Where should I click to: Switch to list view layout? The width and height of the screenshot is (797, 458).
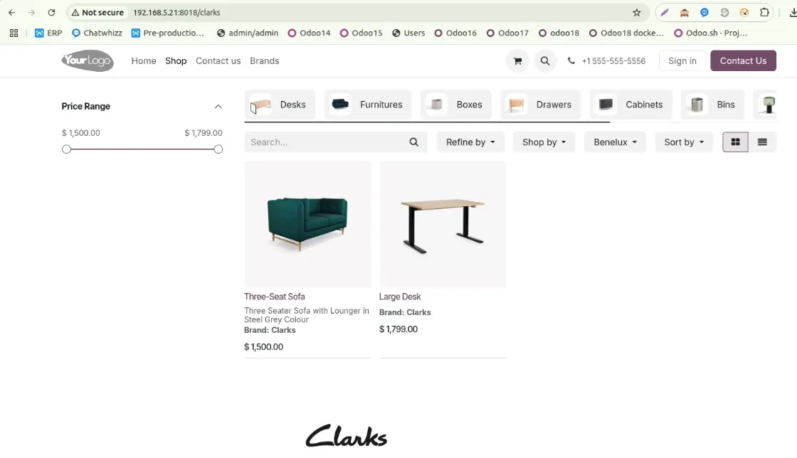762,142
